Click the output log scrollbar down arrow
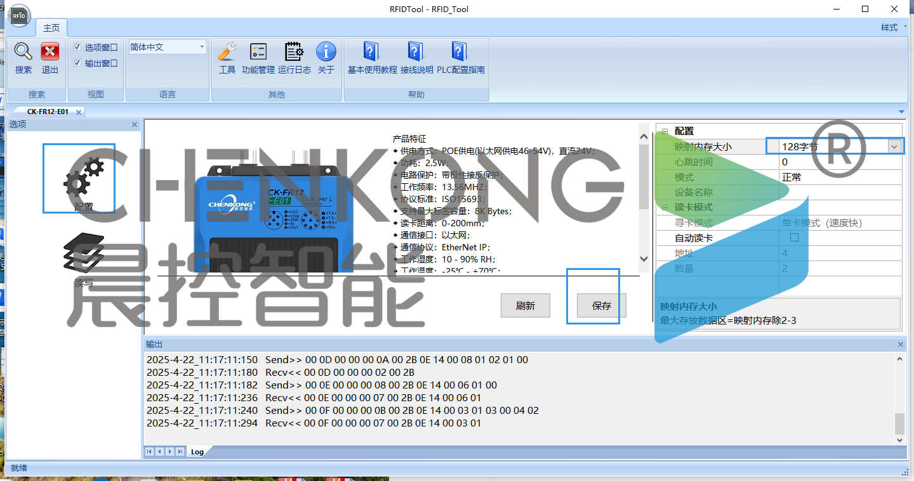The width and height of the screenshot is (914, 481). [x=900, y=440]
